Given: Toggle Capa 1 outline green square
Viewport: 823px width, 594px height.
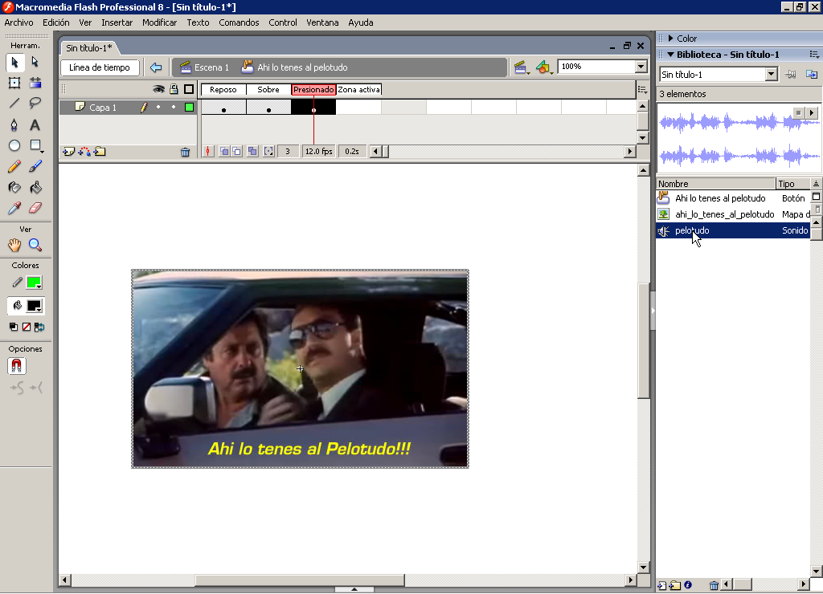Looking at the screenshot, I should [189, 108].
